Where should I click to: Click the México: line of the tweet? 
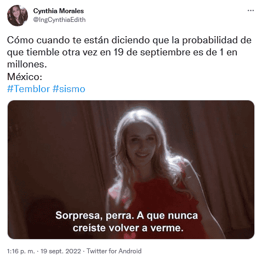pyautogui.click(x=25, y=77)
